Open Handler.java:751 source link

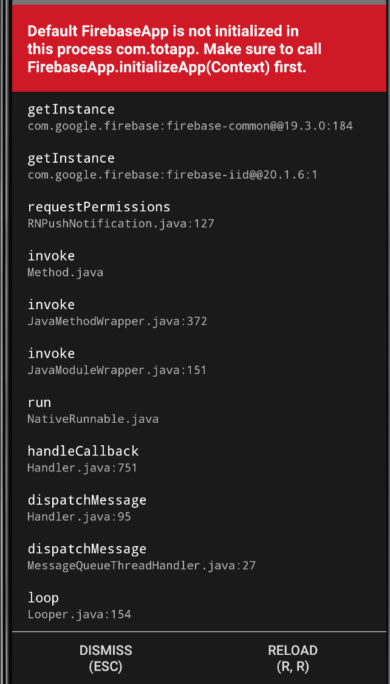81,468
